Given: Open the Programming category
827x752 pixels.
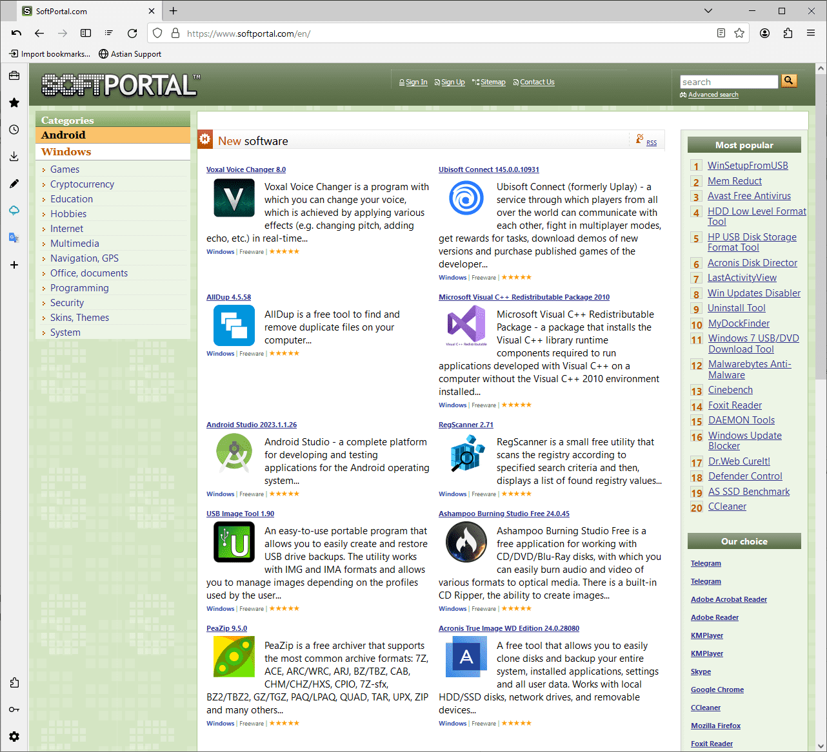Looking at the screenshot, I should 79,288.
